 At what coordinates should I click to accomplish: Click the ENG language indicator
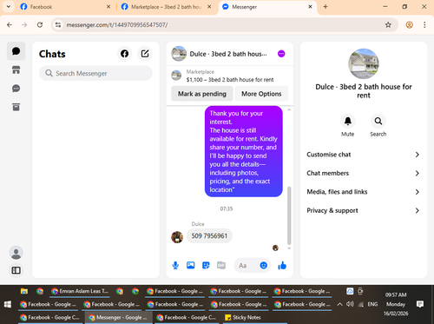coord(372,304)
